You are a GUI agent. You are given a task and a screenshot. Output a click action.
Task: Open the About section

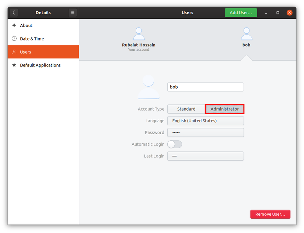[x=43, y=25]
